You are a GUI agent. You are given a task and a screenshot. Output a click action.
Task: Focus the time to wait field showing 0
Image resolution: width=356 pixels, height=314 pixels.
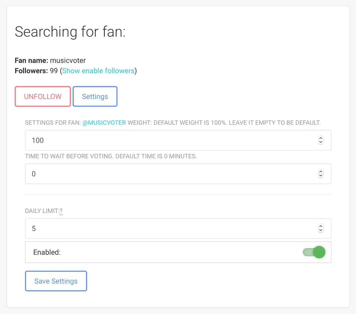(x=178, y=174)
